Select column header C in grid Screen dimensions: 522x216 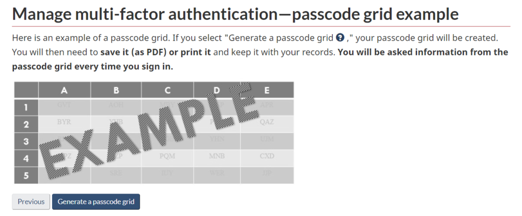[168, 90]
